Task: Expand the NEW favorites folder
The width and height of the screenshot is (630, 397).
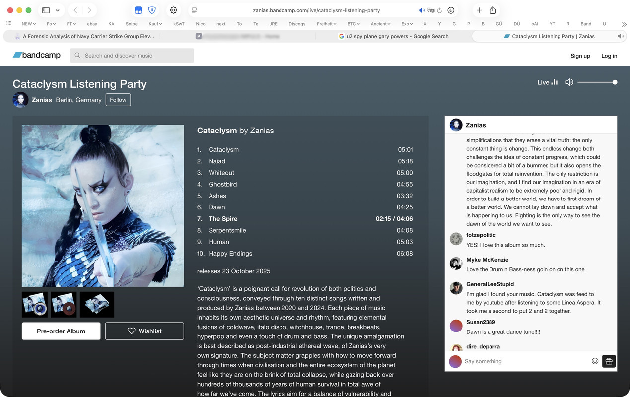Action: [x=29, y=24]
